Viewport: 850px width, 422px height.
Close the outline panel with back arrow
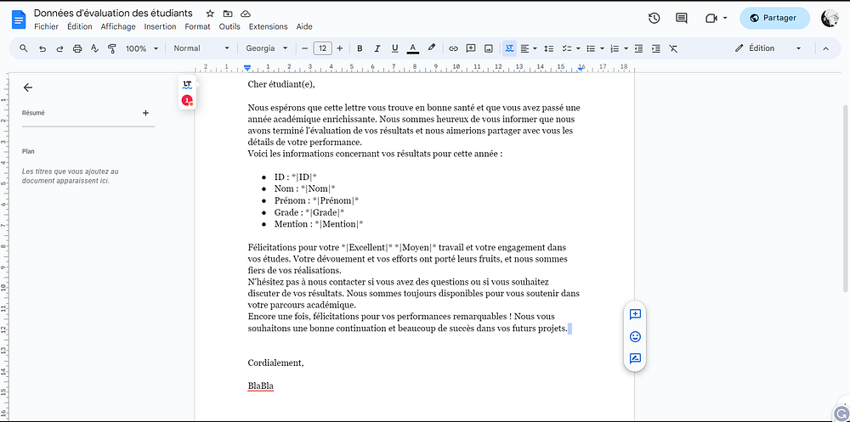[28, 87]
